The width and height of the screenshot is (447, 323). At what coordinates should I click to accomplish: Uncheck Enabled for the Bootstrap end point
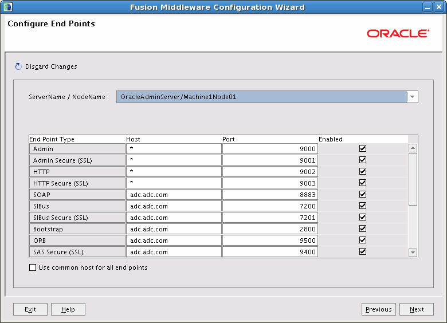pyautogui.click(x=363, y=229)
